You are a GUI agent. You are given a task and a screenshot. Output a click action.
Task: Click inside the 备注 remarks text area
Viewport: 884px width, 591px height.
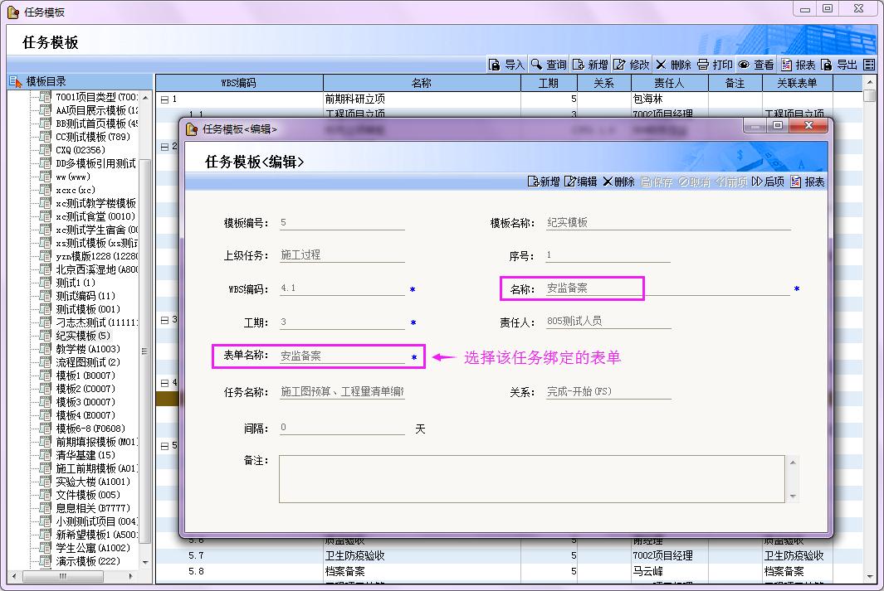[531, 478]
